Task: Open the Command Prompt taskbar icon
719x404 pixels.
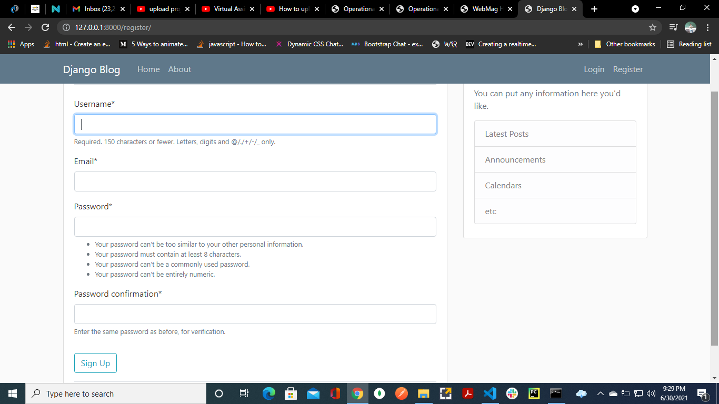Action: pyautogui.click(x=556, y=393)
